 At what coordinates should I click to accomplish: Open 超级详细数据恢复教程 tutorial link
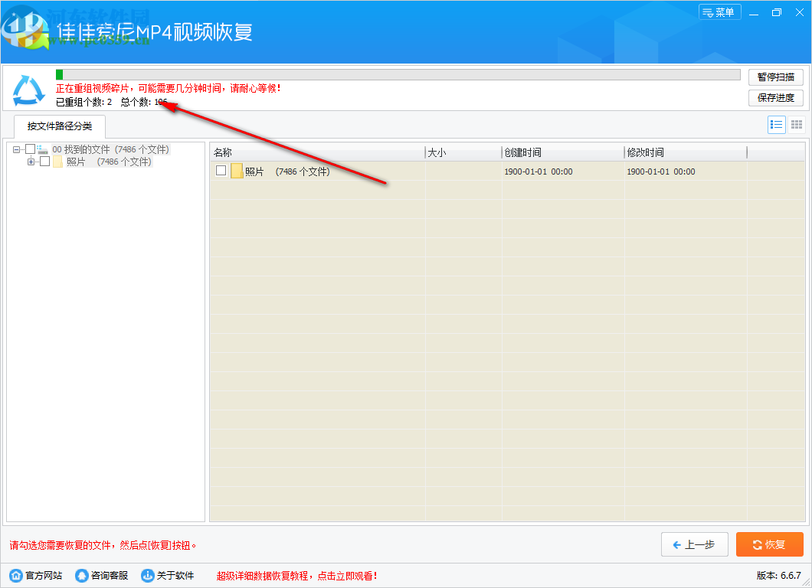tap(296, 576)
